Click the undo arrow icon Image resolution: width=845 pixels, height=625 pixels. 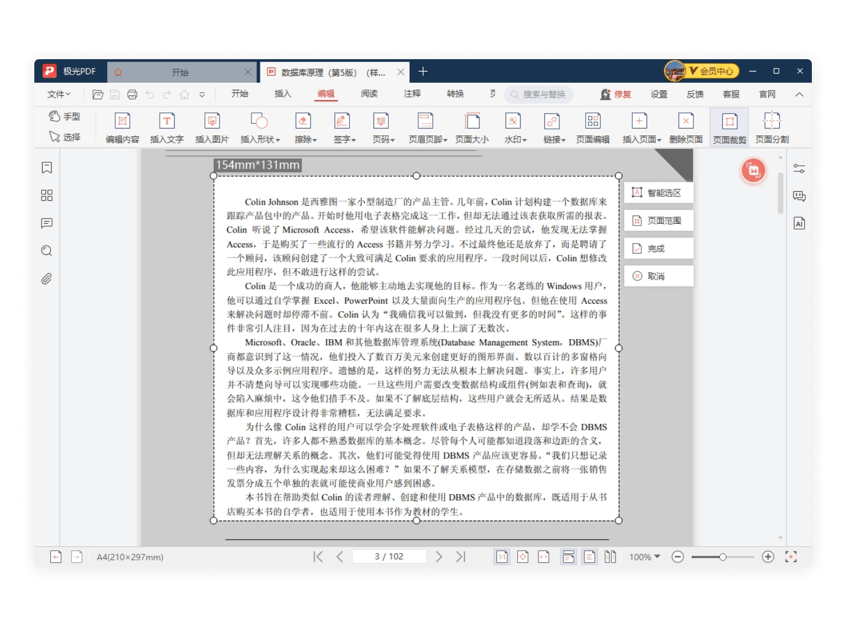pyautogui.click(x=150, y=94)
